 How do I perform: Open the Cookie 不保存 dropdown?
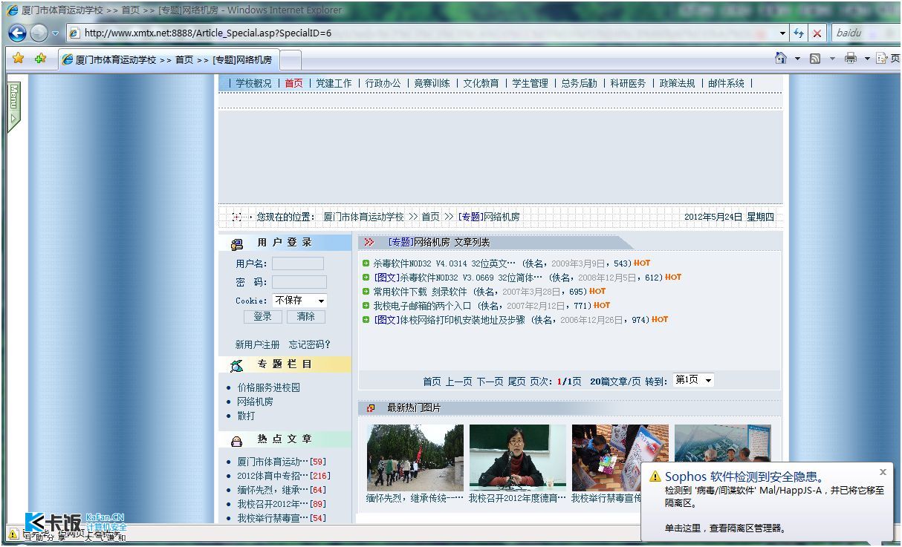299,301
